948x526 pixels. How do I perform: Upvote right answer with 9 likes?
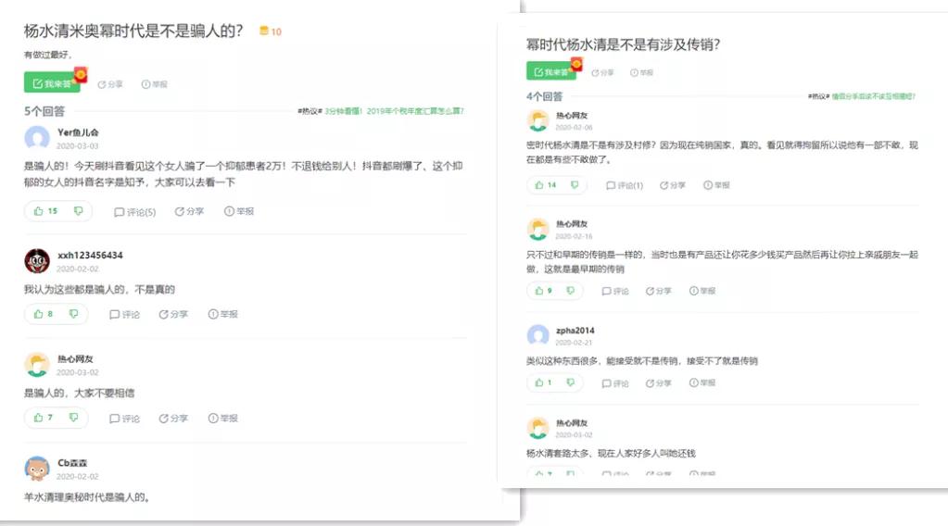pyautogui.click(x=544, y=291)
